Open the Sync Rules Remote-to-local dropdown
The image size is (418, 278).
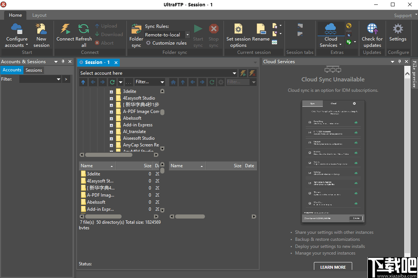coord(187,35)
